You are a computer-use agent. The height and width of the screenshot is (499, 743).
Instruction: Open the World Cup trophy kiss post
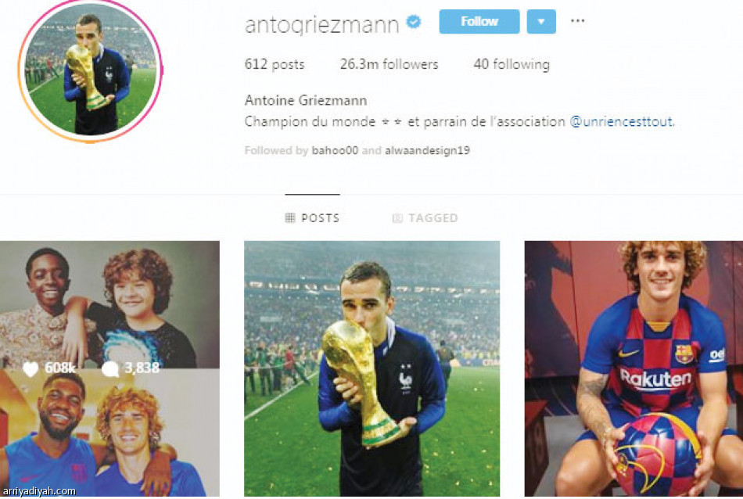tap(372, 368)
